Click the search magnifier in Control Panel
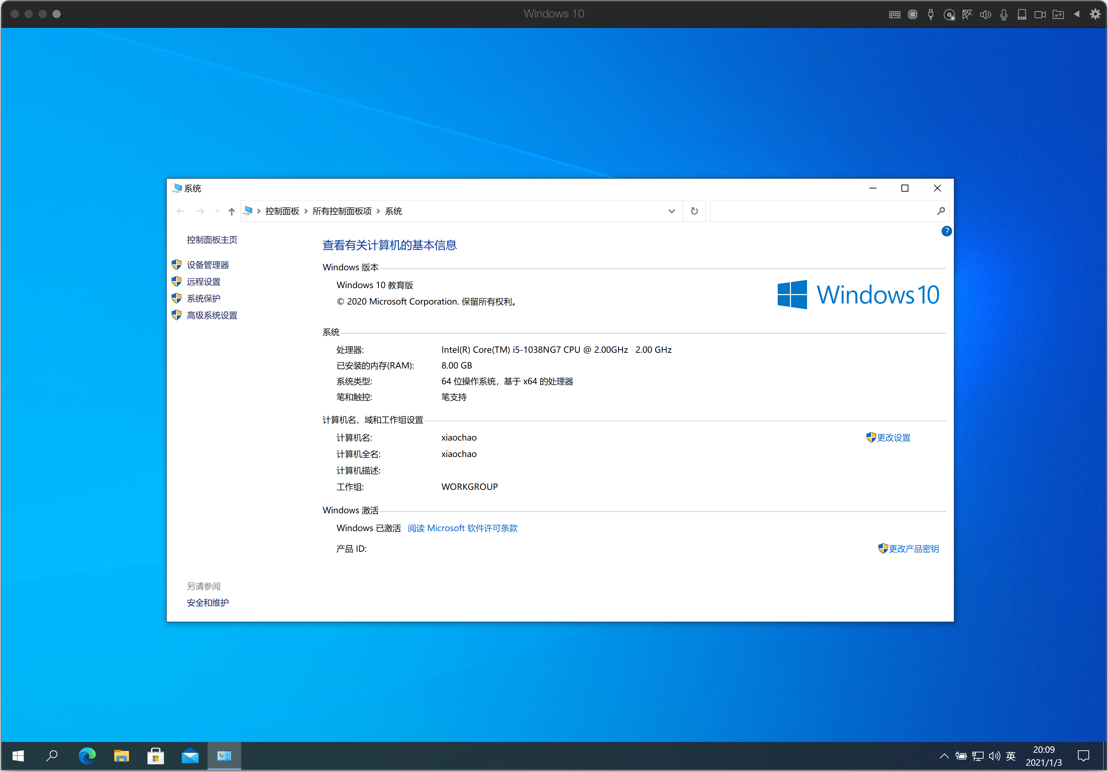 [941, 211]
